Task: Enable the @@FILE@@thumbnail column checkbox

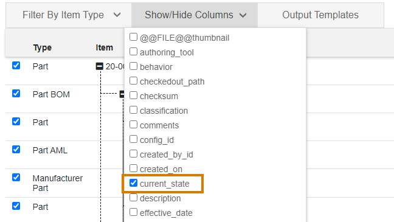Action: click(x=133, y=37)
